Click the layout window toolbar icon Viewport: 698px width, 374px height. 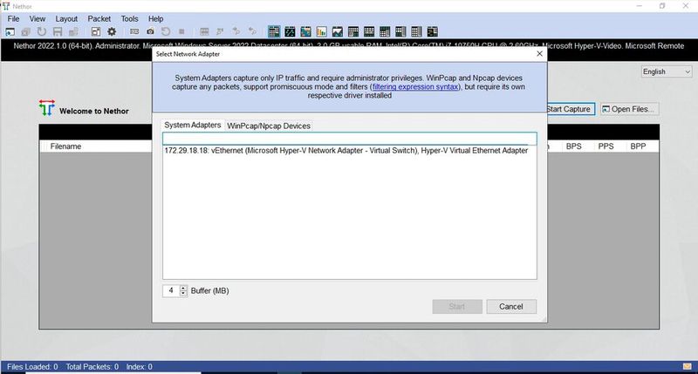coord(96,31)
